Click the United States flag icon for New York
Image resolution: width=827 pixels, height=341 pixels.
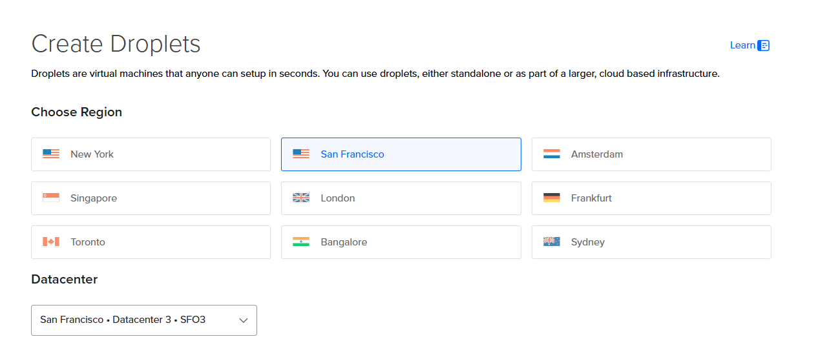[x=51, y=154]
